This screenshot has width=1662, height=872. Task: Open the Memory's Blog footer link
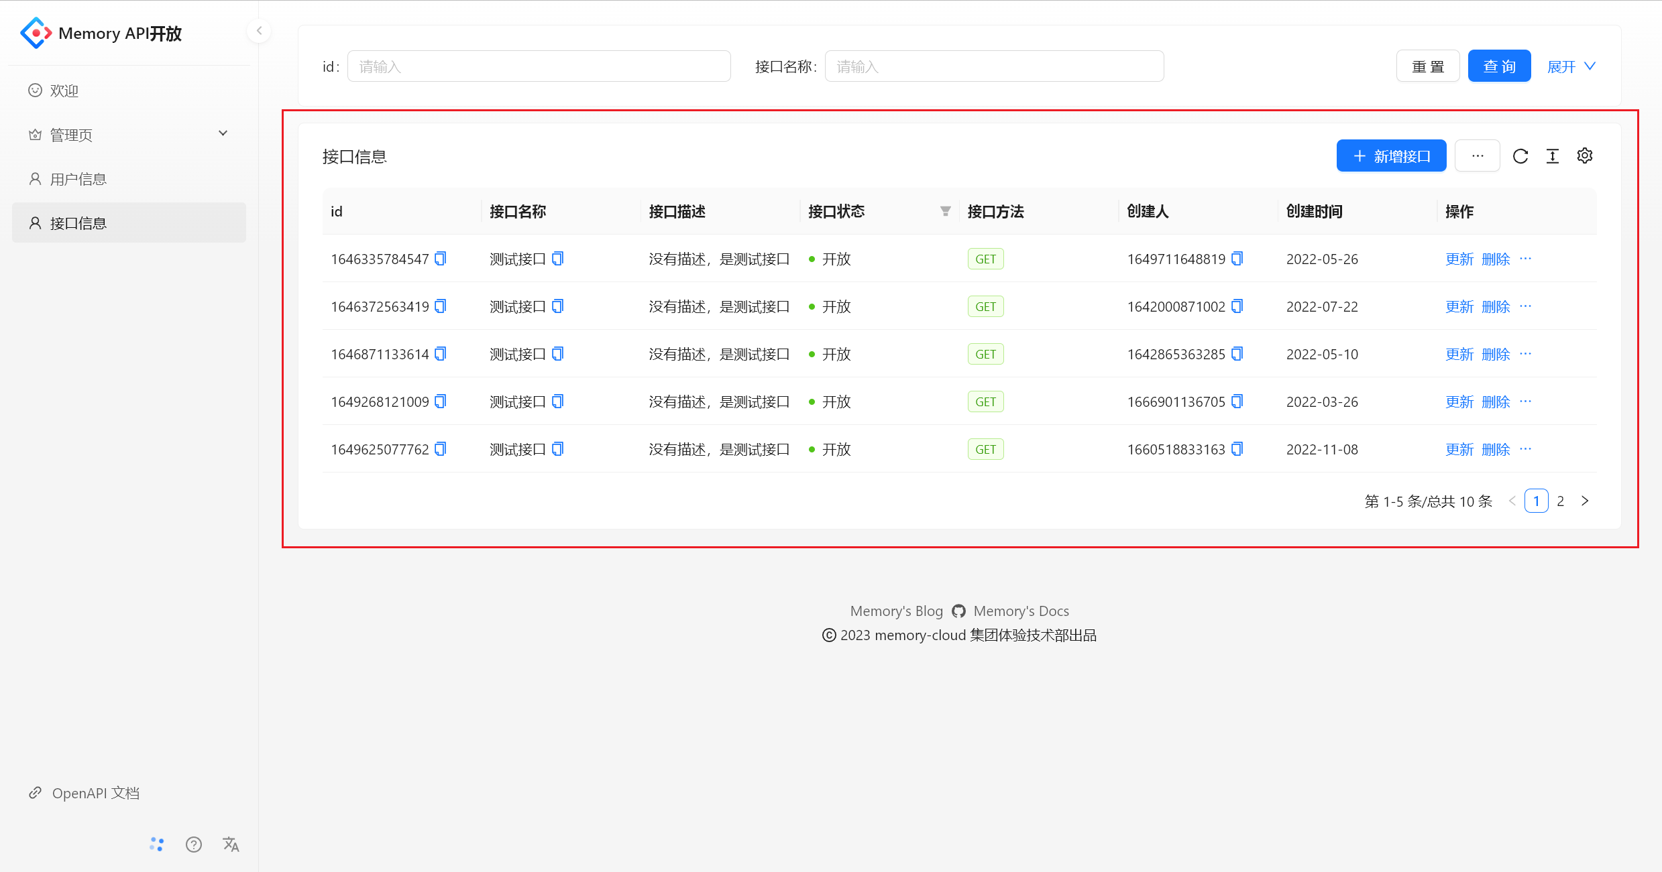(x=897, y=611)
